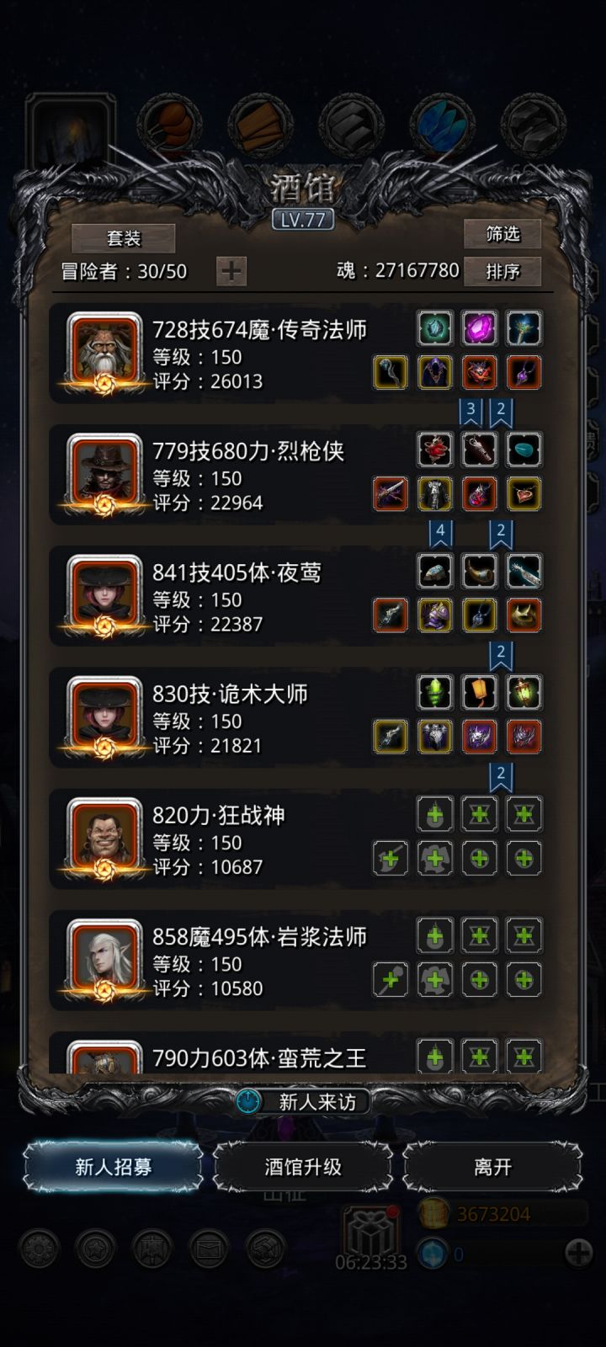Select the teal stone item of 烈枪侠
This screenshot has height=1347, width=606.
(x=524, y=450)
